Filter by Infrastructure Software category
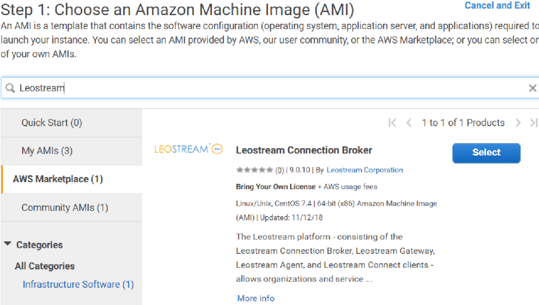 pyautogui.click(x=78, y=284)
